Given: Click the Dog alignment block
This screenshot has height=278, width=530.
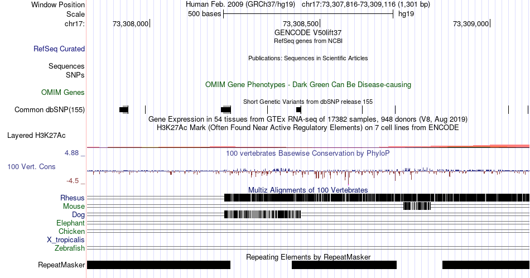Looking at the screenshot, I should [x=263, y=214].
